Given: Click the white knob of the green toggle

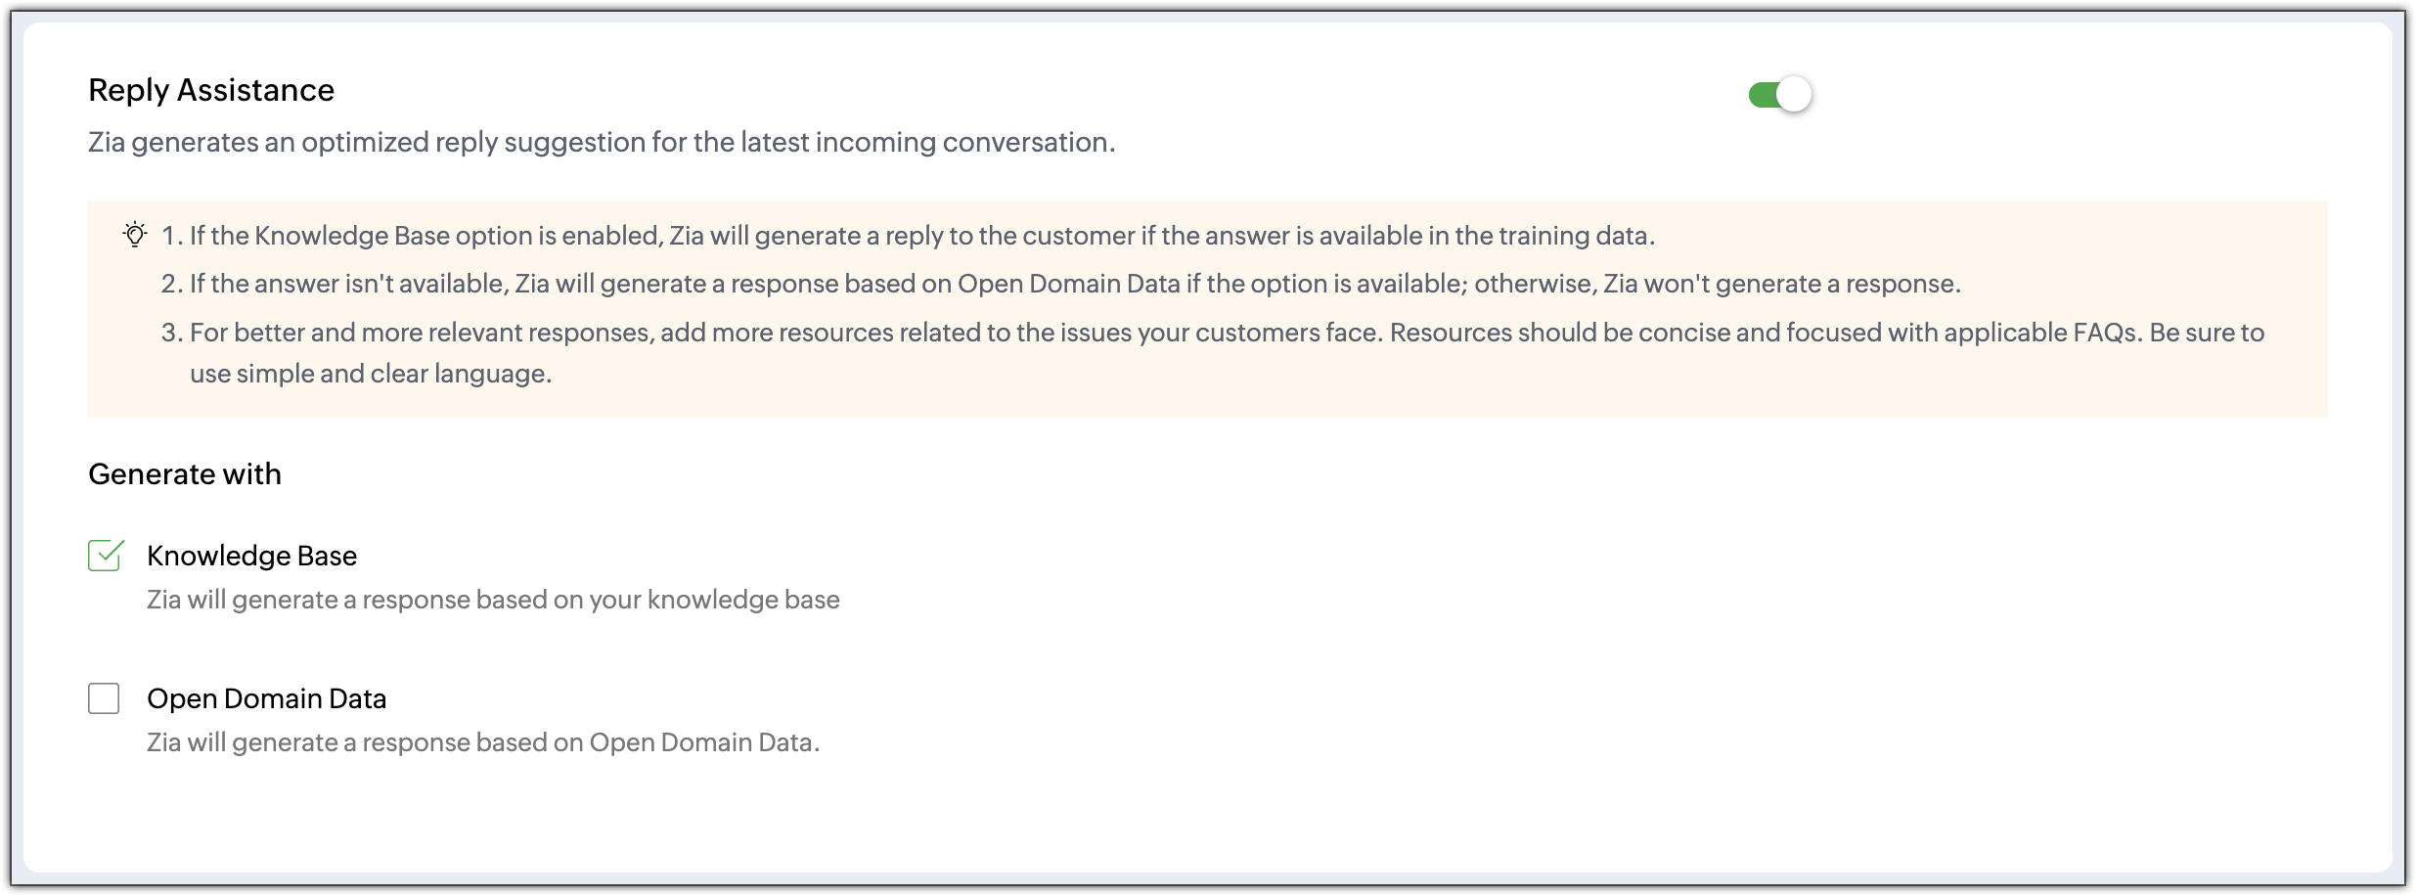Looking at the screenshot, I should 1794,95.
